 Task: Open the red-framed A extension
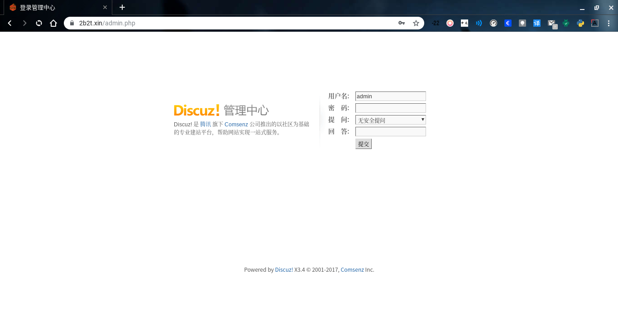click(x=594, y=23)
